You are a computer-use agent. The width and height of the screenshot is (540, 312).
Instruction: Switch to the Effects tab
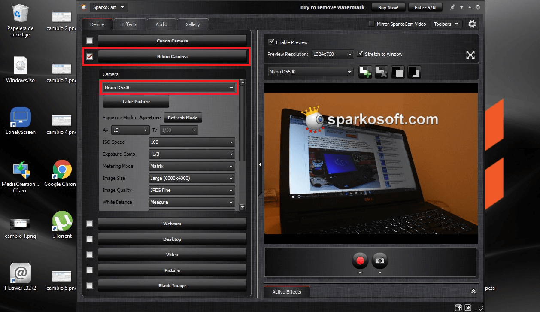130,24
